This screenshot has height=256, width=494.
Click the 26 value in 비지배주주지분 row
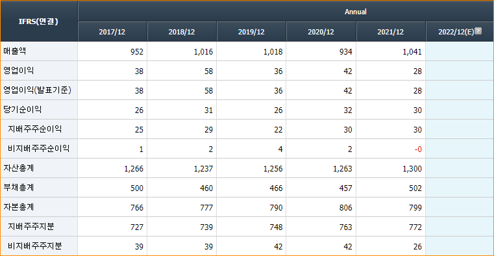pyautogui.click(x=418, y=247)
